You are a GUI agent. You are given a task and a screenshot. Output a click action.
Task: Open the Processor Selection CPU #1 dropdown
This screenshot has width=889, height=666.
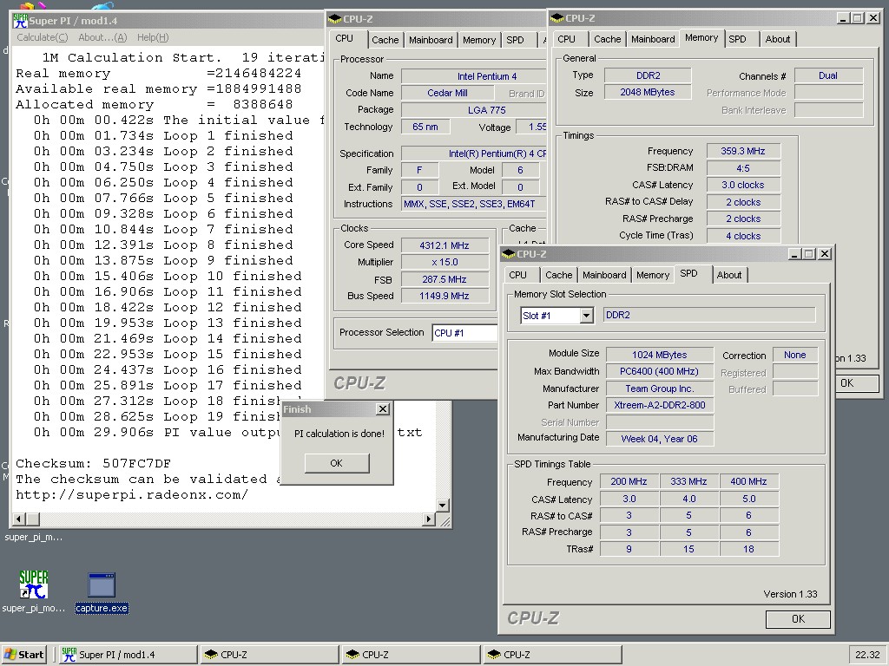464,333
